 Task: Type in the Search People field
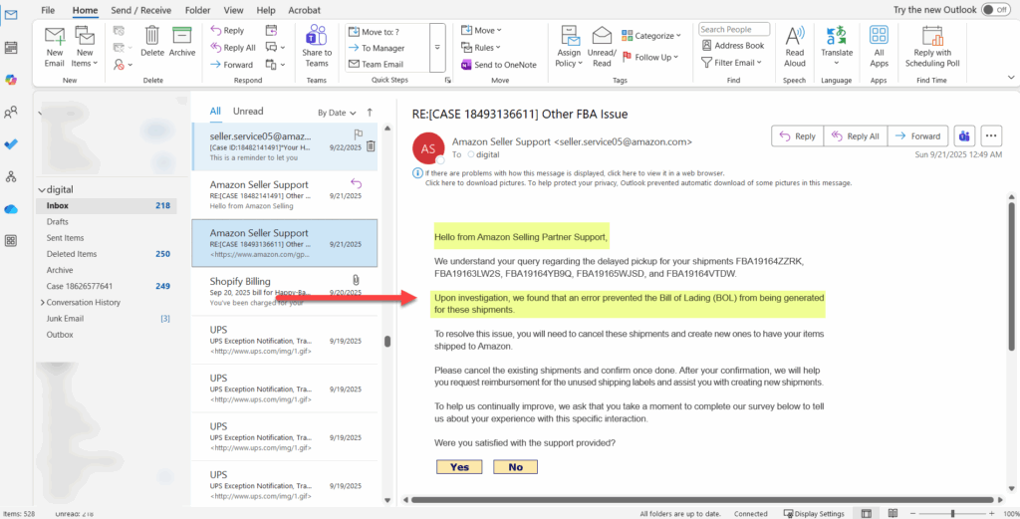click(733, 30)
